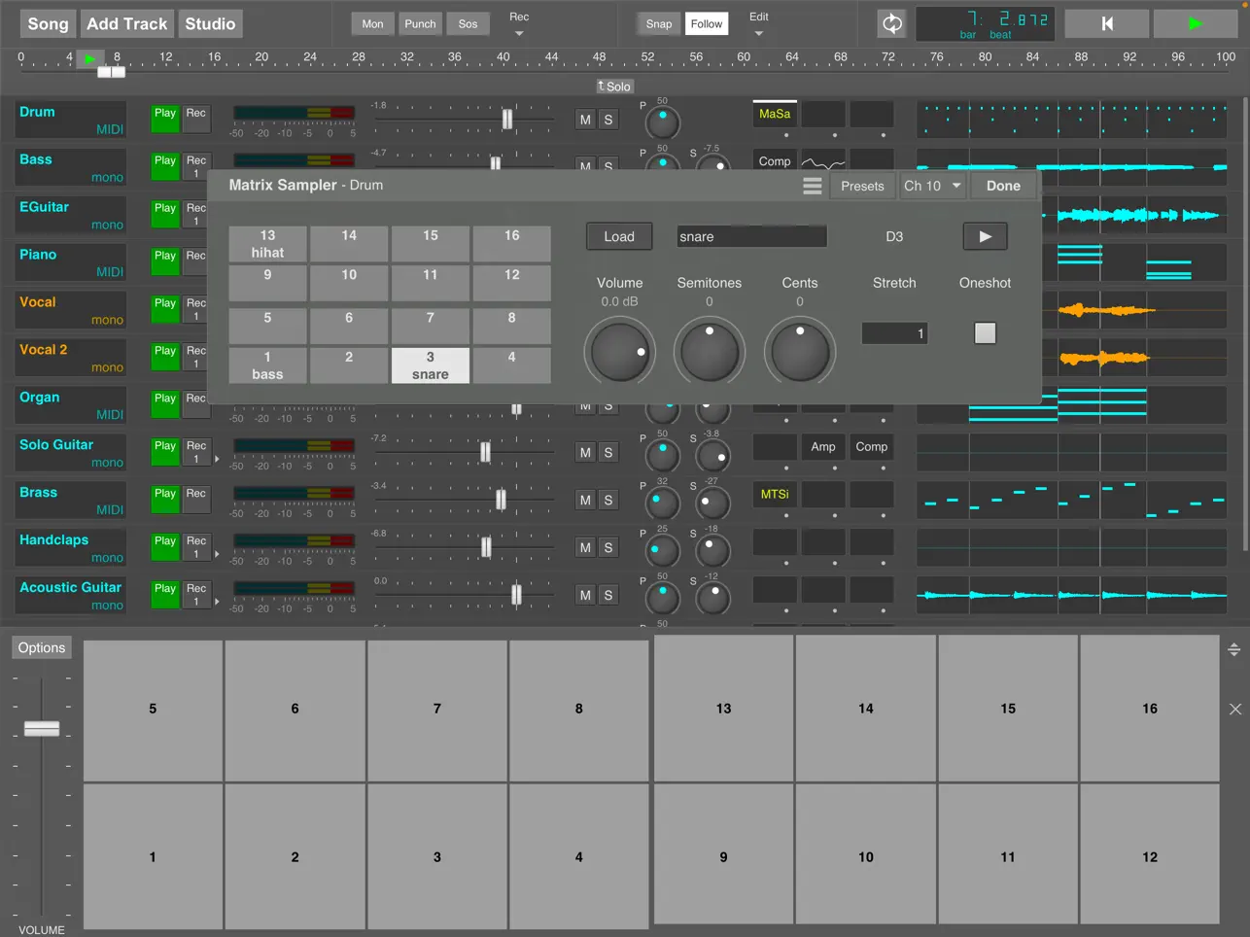
Task: Adjust the master VOLUME slider at bottom left
Action: 42,728
